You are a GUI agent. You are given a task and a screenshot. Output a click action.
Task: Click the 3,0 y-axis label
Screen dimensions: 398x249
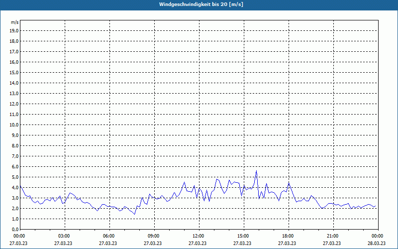point(15,198)
